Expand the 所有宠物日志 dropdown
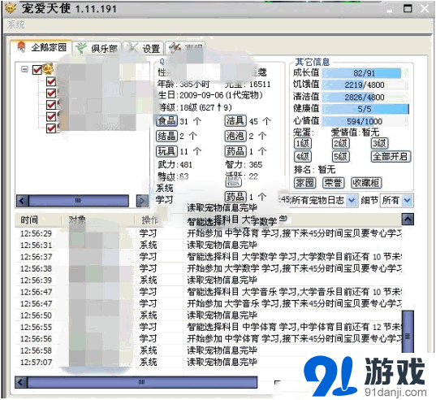This screenshot has height=400, width=436. [x=352, y=200]
